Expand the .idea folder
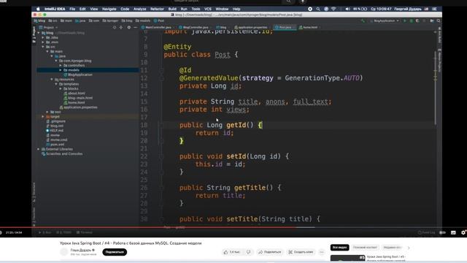The width and height of the screenshot is (467, 263). point(43,37)
